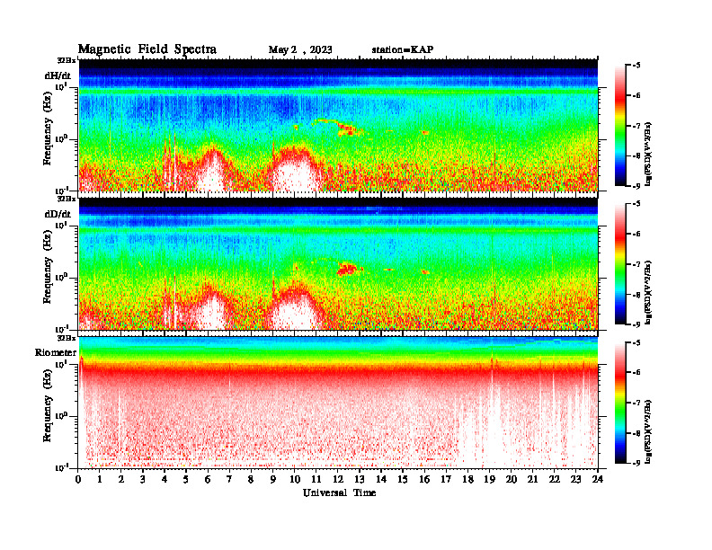Click the color scale bar beside Riometer panel

click(620, 403)
